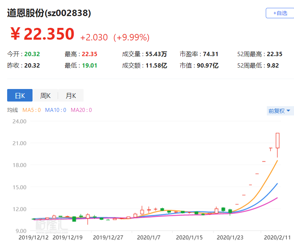Image resolution: width=294 pixels, height=242 pixels.
Task: Select the 日K daily chart tab
Action: click(x=20, y=95)
